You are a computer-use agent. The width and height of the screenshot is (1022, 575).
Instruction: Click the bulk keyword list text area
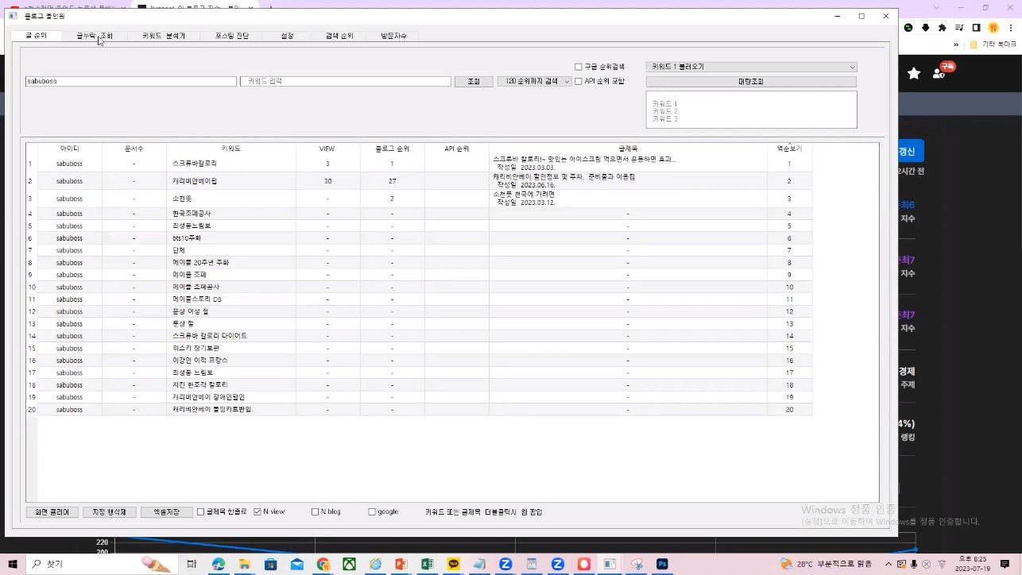[751, 110]
